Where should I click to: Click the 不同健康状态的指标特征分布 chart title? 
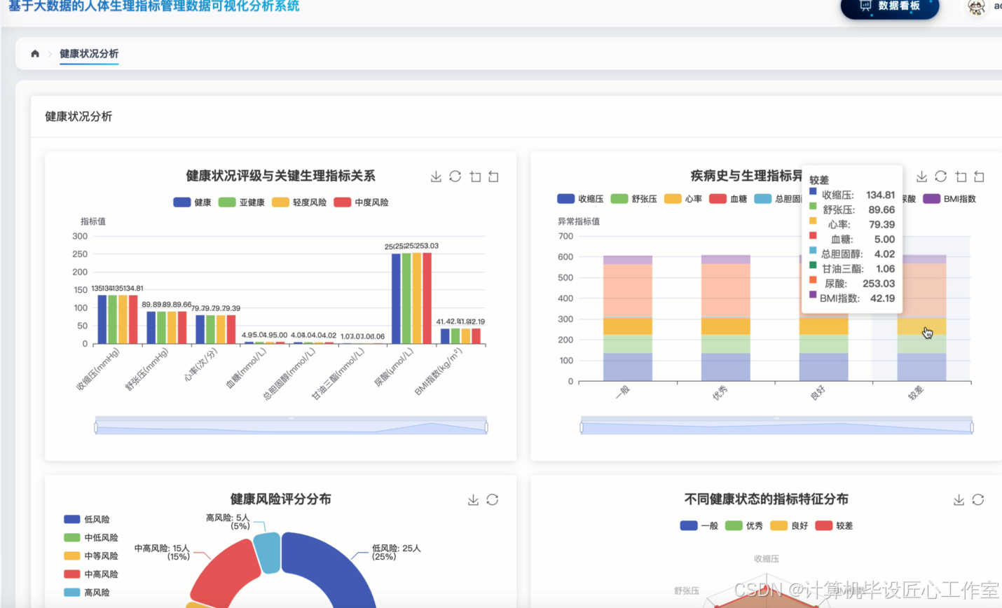coord(767,499)
